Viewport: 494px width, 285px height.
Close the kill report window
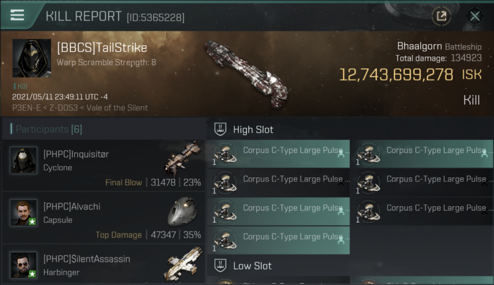tap(475, 16)
